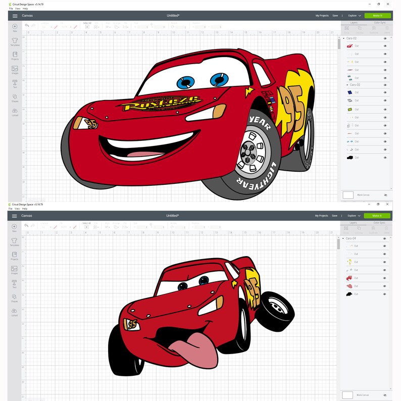Viewport: 401px width, 401px height.
Task: Hide red car body layer under Cars-02
Action: point(385,46)
